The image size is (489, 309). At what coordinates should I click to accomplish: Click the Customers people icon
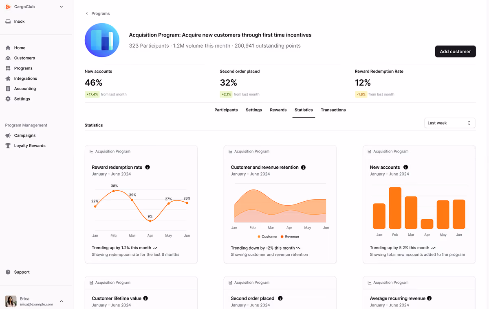pyautogui.click(x=8, y=58)
